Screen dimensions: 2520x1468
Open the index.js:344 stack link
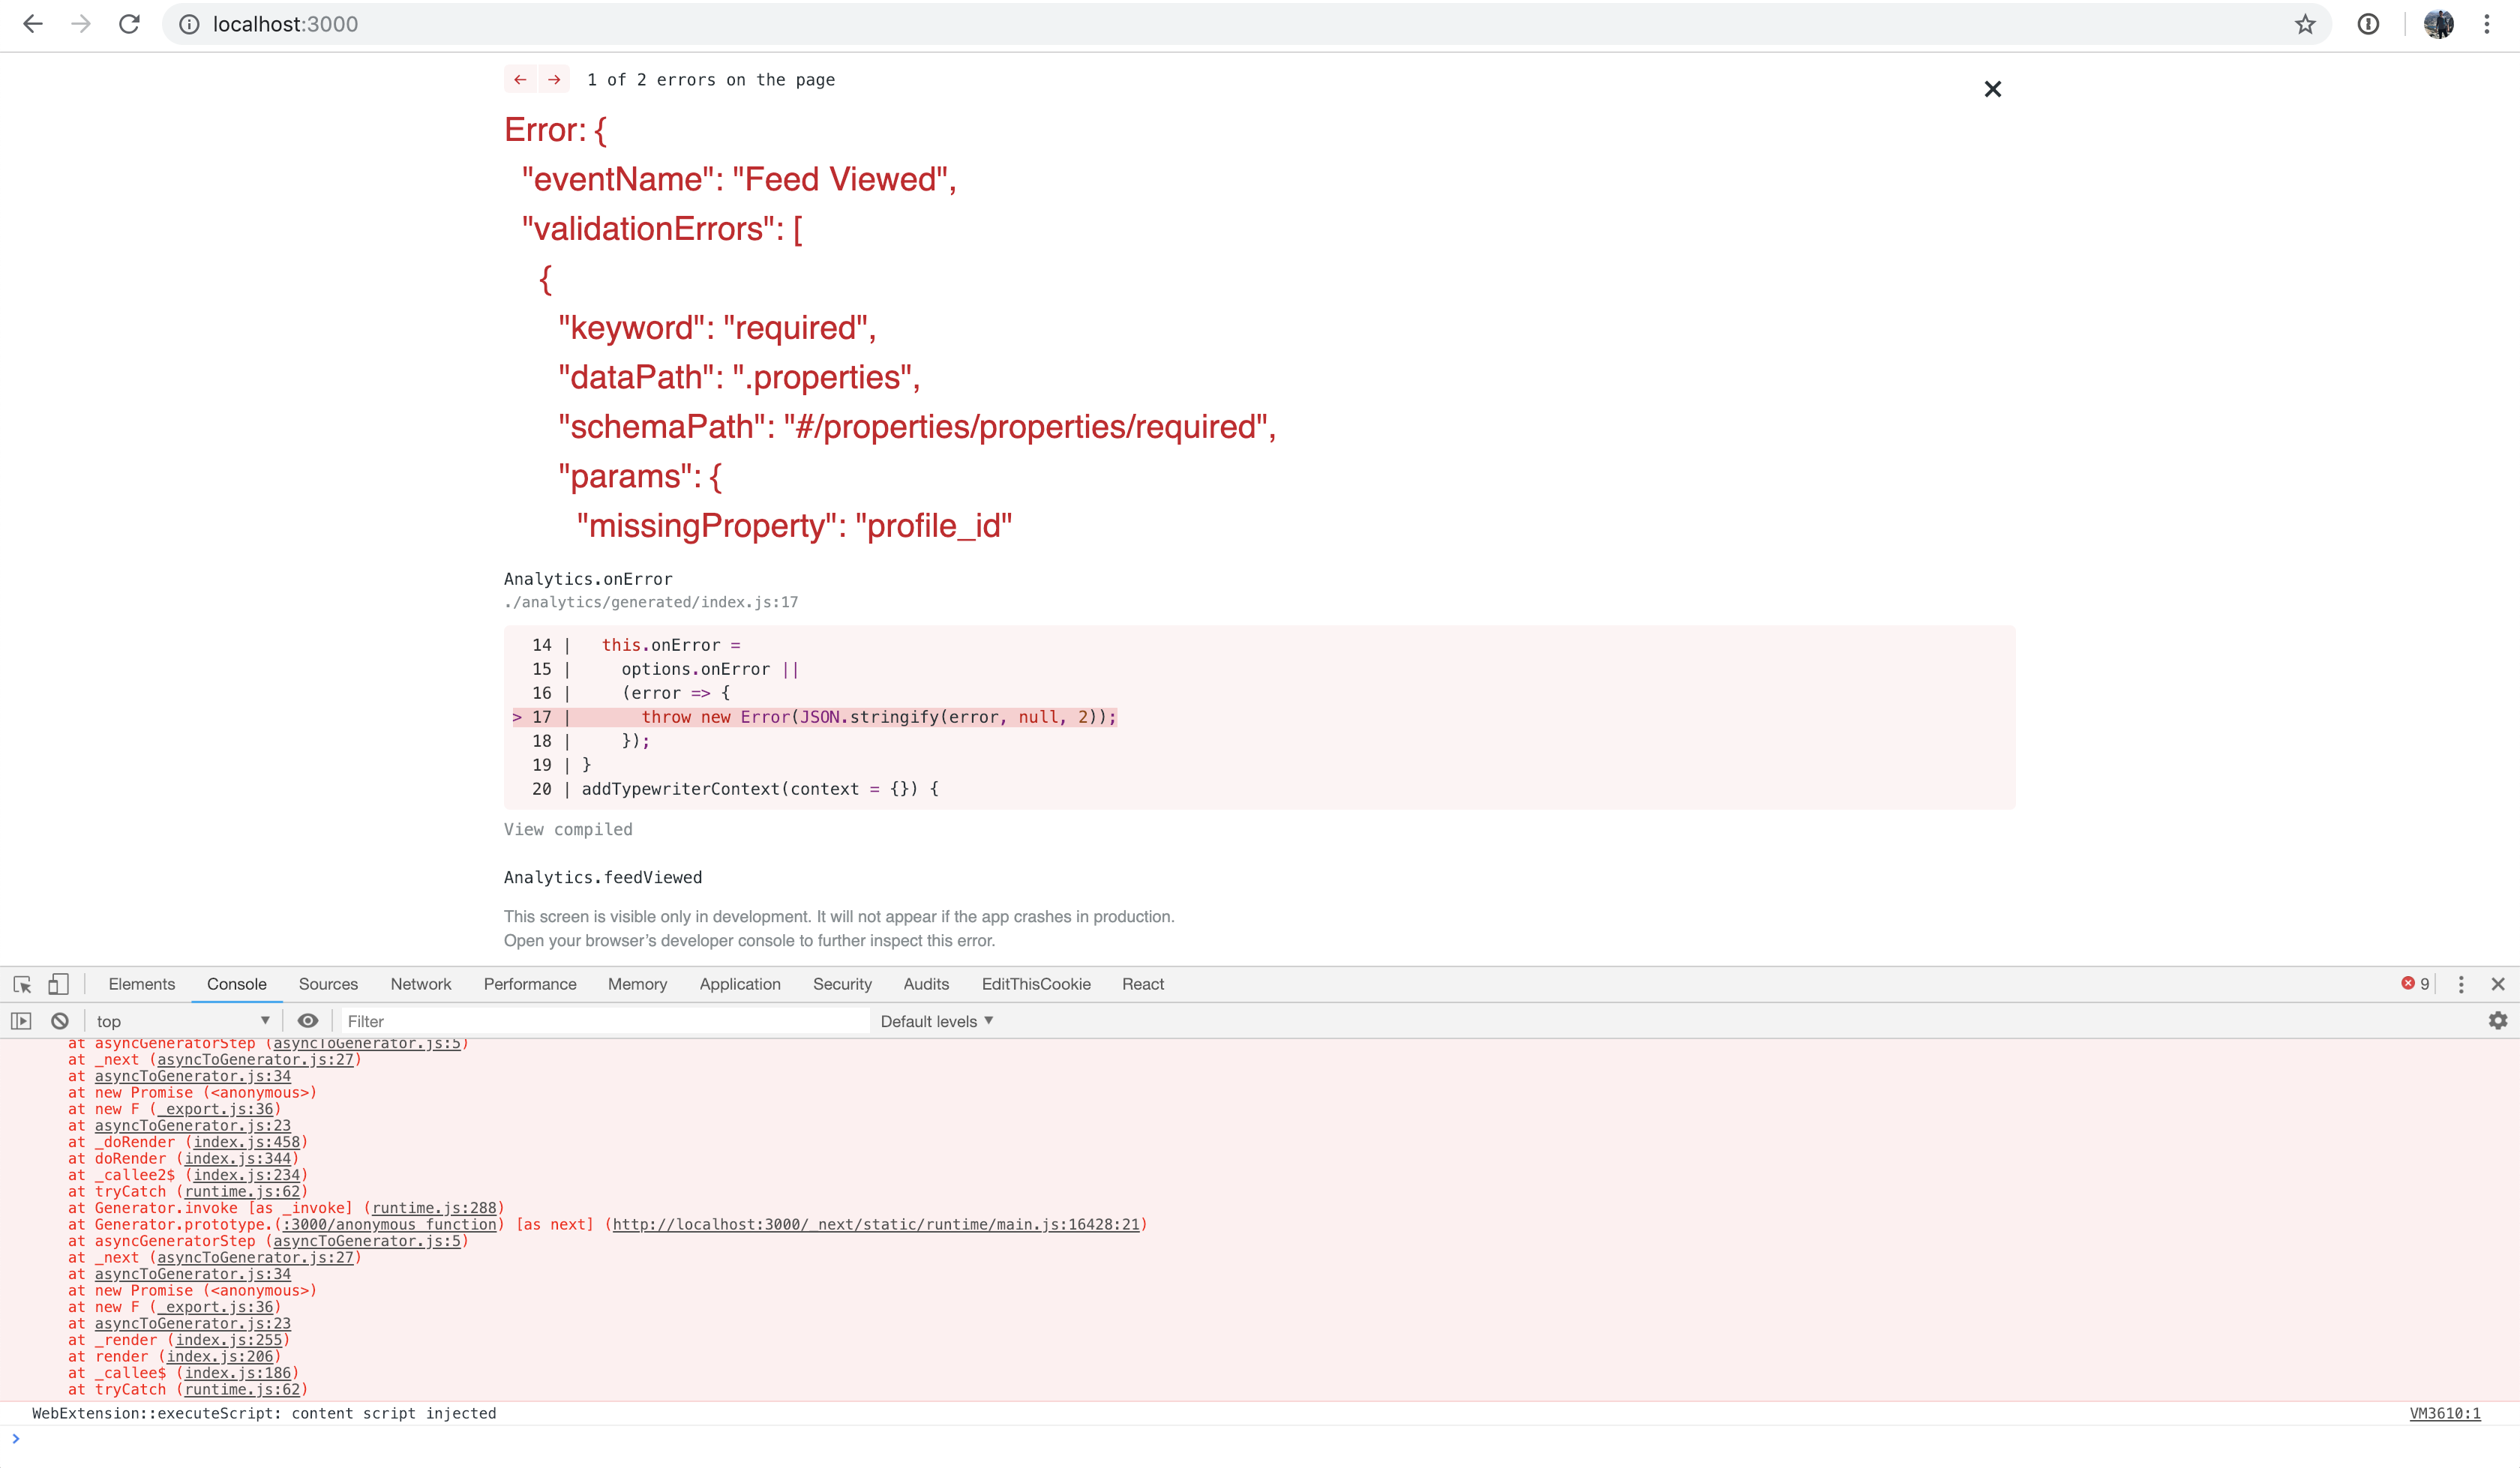point(238,1158)
